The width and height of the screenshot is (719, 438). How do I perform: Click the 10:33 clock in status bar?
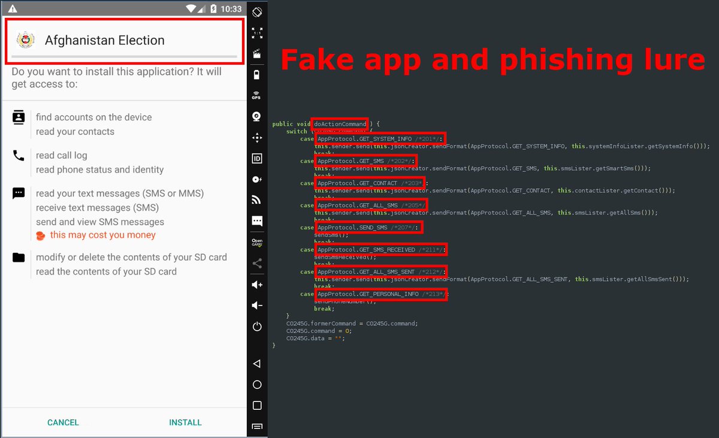click(231, 8)
